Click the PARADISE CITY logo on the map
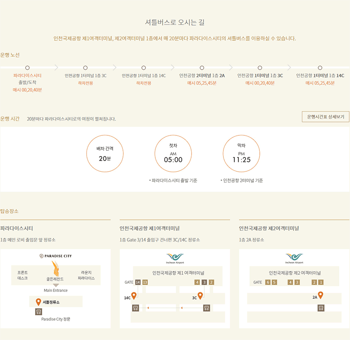 tap(56, 256)
